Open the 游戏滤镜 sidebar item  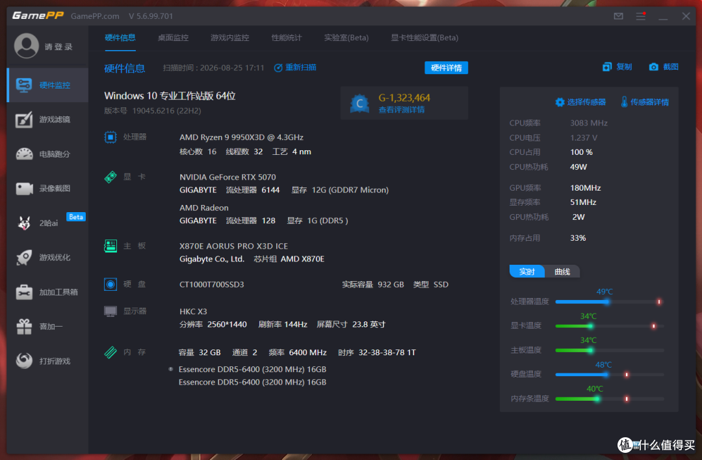[x=48, y=120]
